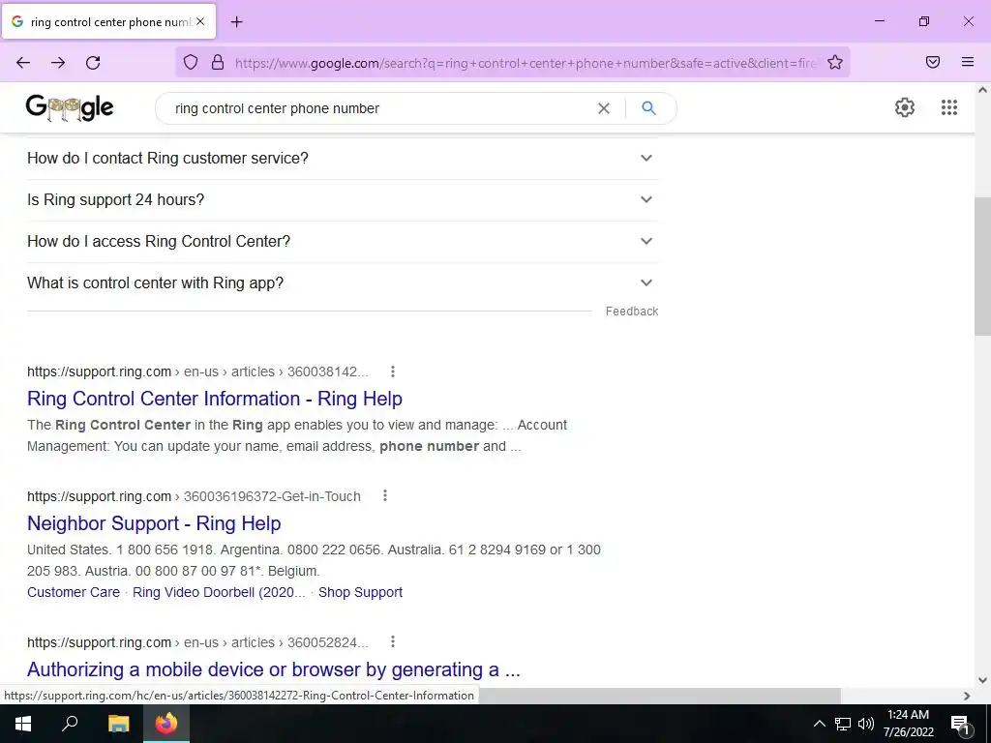
Task: Go forward using the browser forward arrow
Action: (x=58, y=63)
